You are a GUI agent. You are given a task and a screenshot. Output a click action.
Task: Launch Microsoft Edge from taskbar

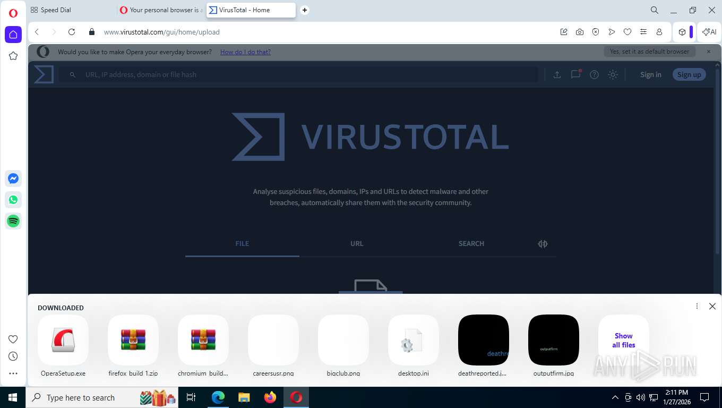coord(218,397)
